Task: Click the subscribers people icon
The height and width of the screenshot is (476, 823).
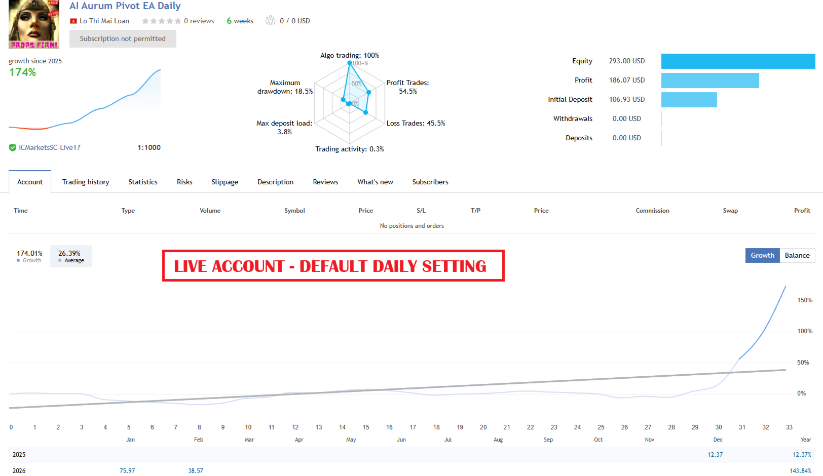Action: click(x=271, y=21)
